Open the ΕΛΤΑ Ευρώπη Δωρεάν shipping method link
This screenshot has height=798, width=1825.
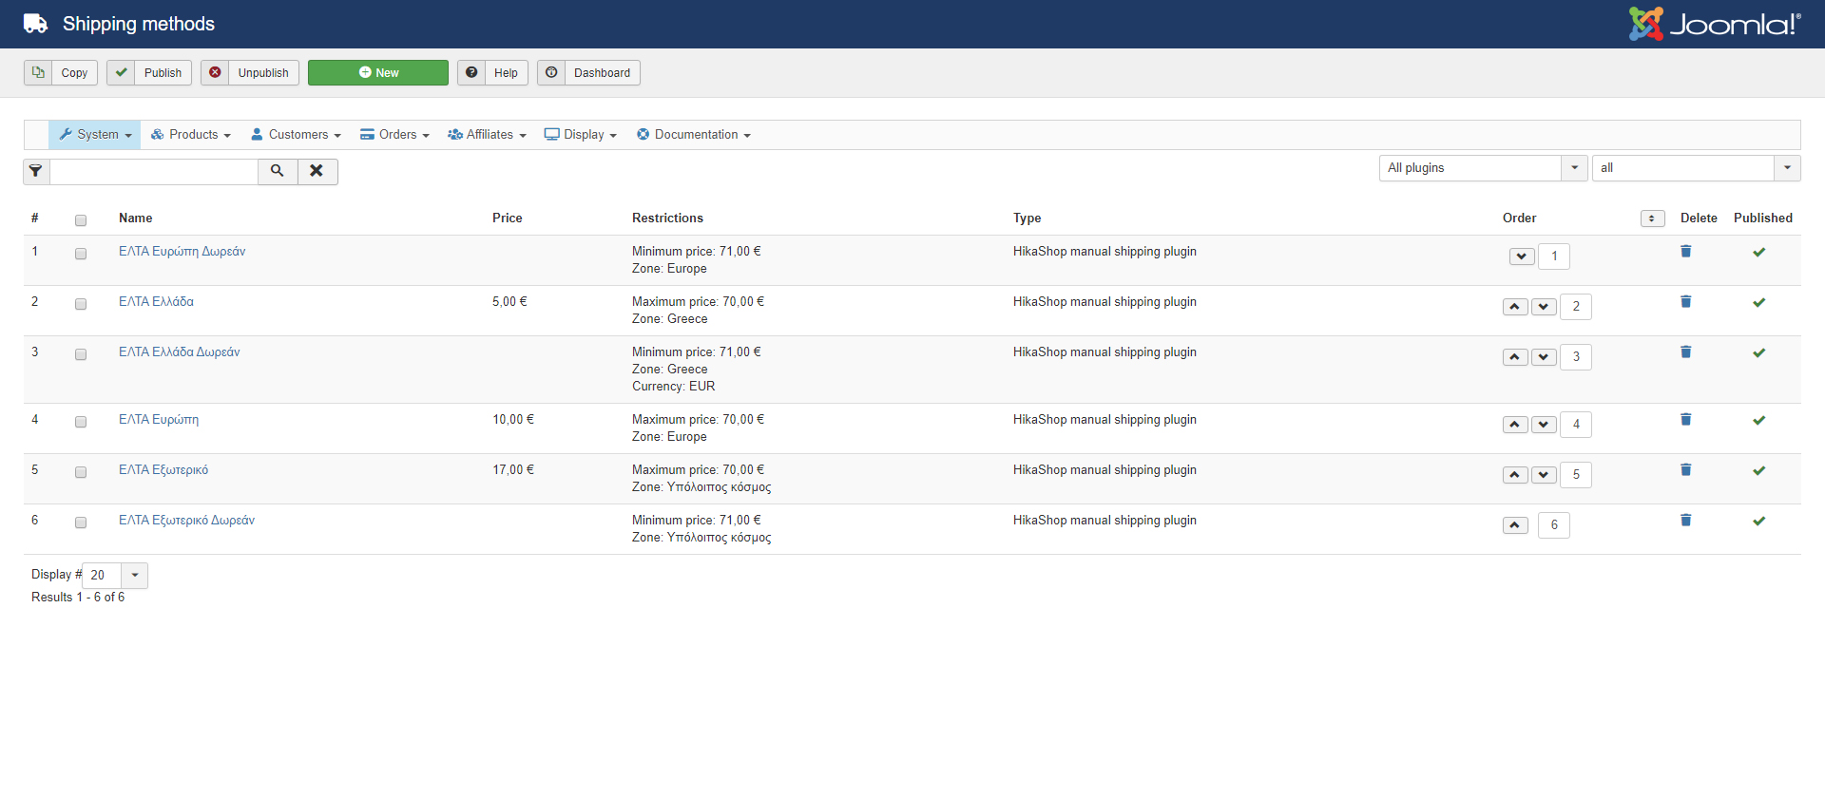(x=182, y=252)
